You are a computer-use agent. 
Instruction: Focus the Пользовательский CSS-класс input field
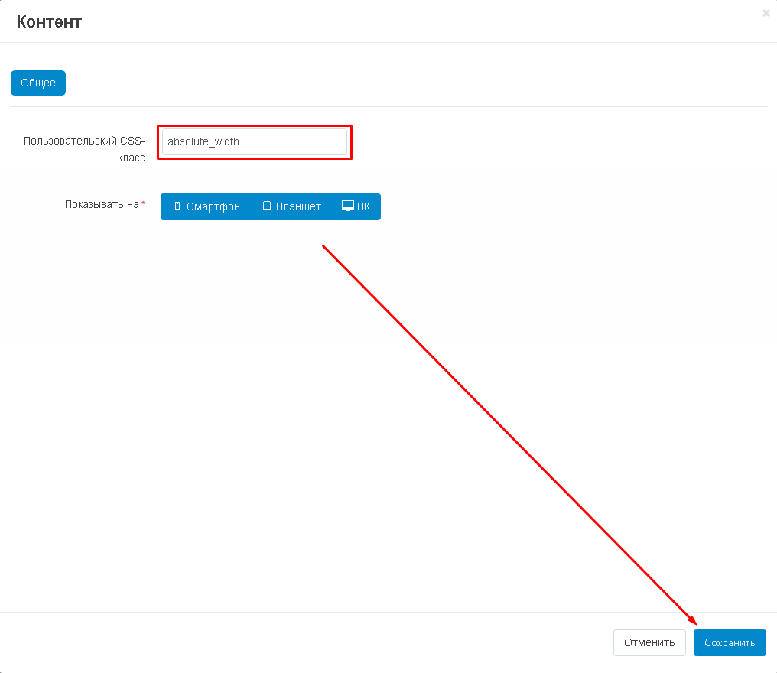(x=255, y=141)
